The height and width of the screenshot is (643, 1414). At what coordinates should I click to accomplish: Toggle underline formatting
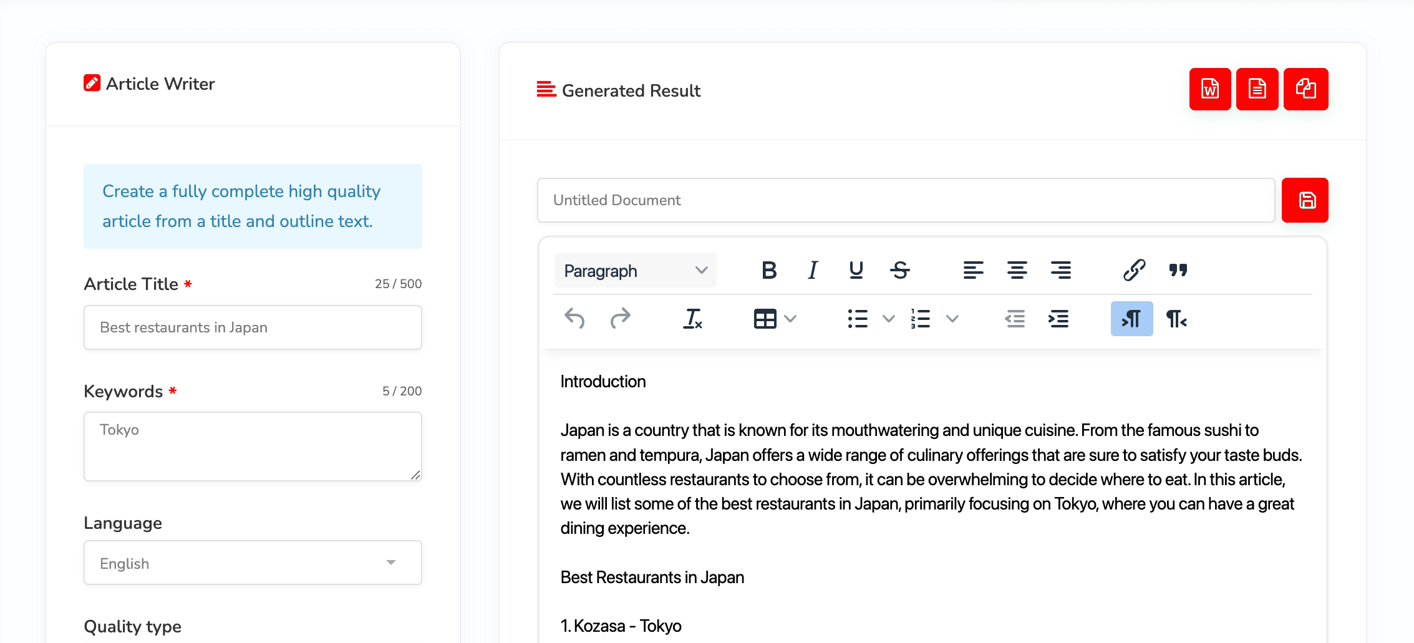point(856,270)
